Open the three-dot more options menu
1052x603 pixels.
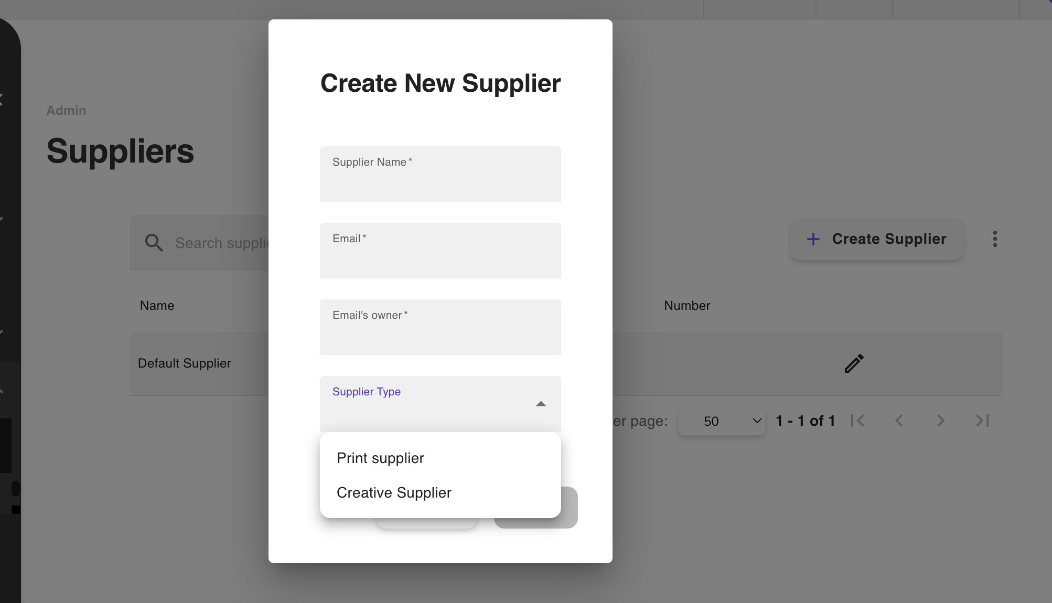pos(994,239)
